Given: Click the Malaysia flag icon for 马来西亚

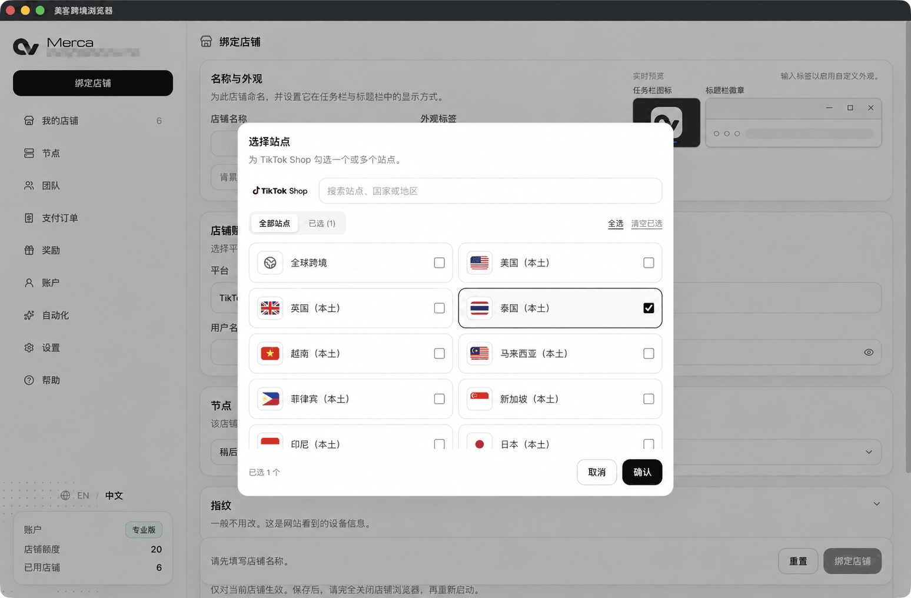Looking at the screenshot, I should point(480,353).
